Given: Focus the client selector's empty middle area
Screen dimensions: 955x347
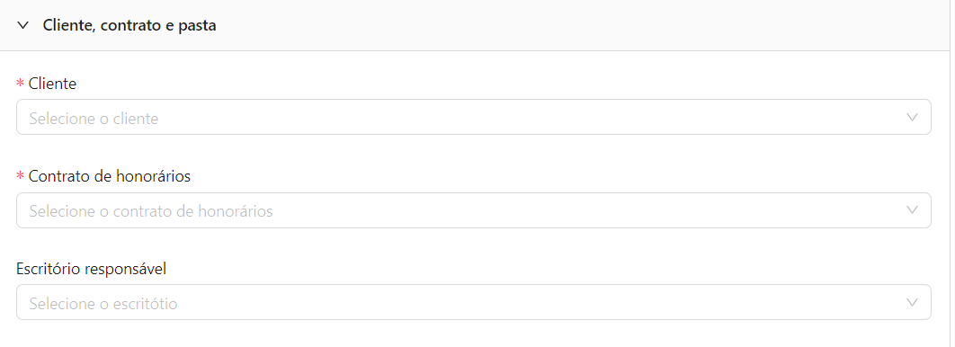Looking at the screenshot, I should [x=530, y=117].
